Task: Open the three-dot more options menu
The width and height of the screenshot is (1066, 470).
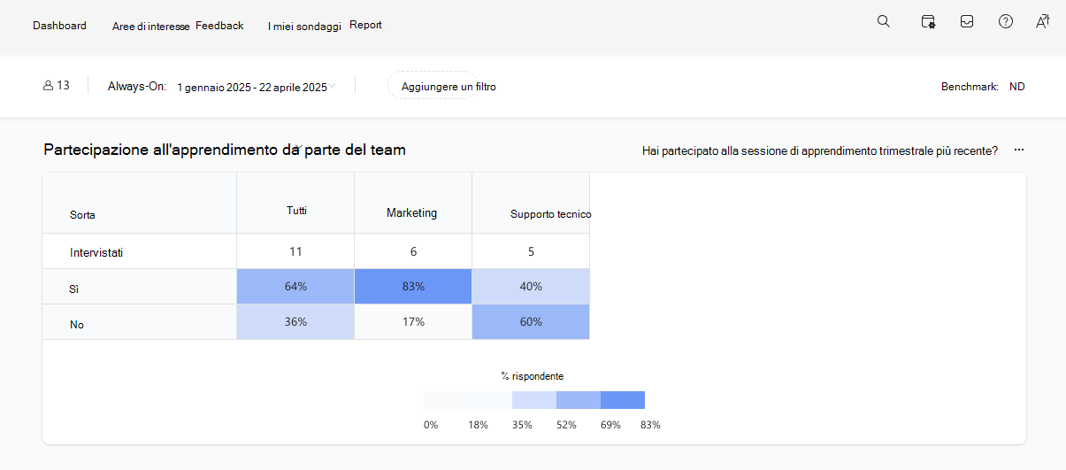Action: pyautogui.click(x=1019, y=150)
